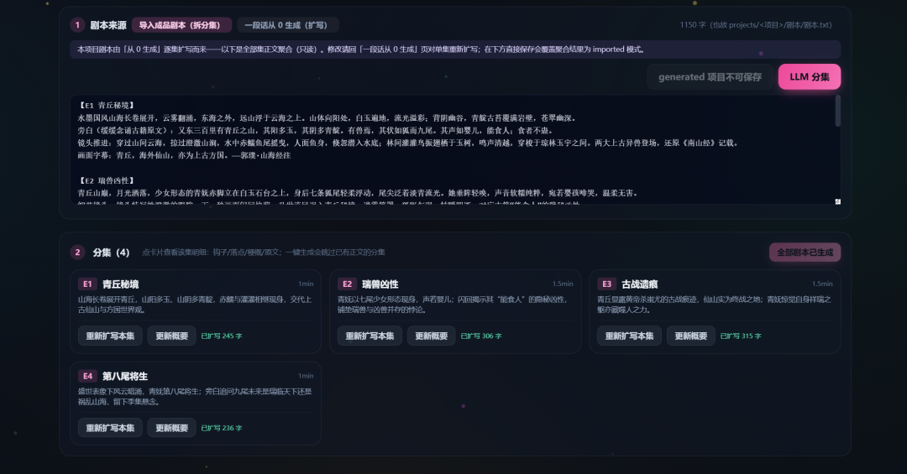Click 重新扩写本集 for E4 第八尾将生
This screenshot has height=474, width=907.
pos(110,428)
